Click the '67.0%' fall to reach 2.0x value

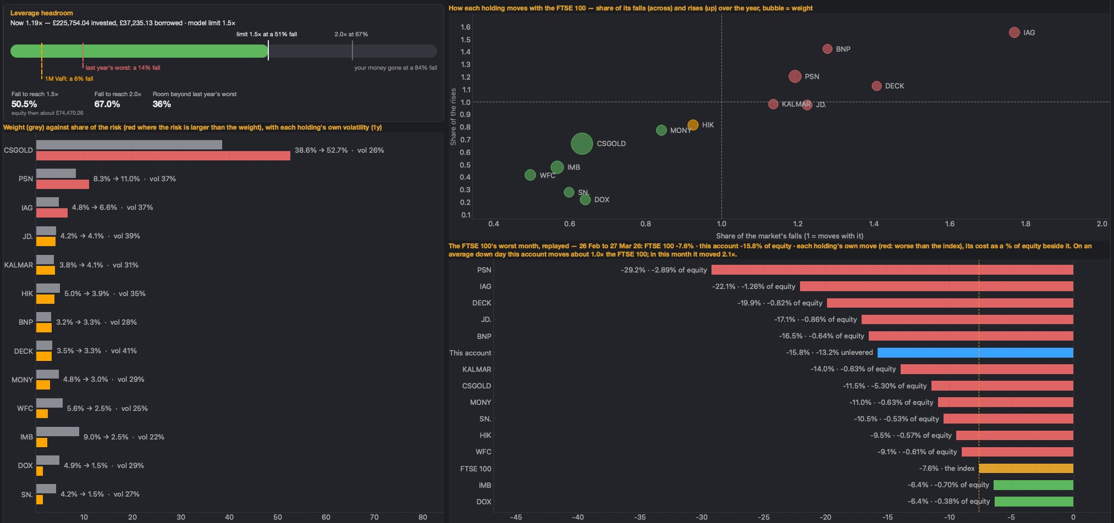tap(107, 104)
